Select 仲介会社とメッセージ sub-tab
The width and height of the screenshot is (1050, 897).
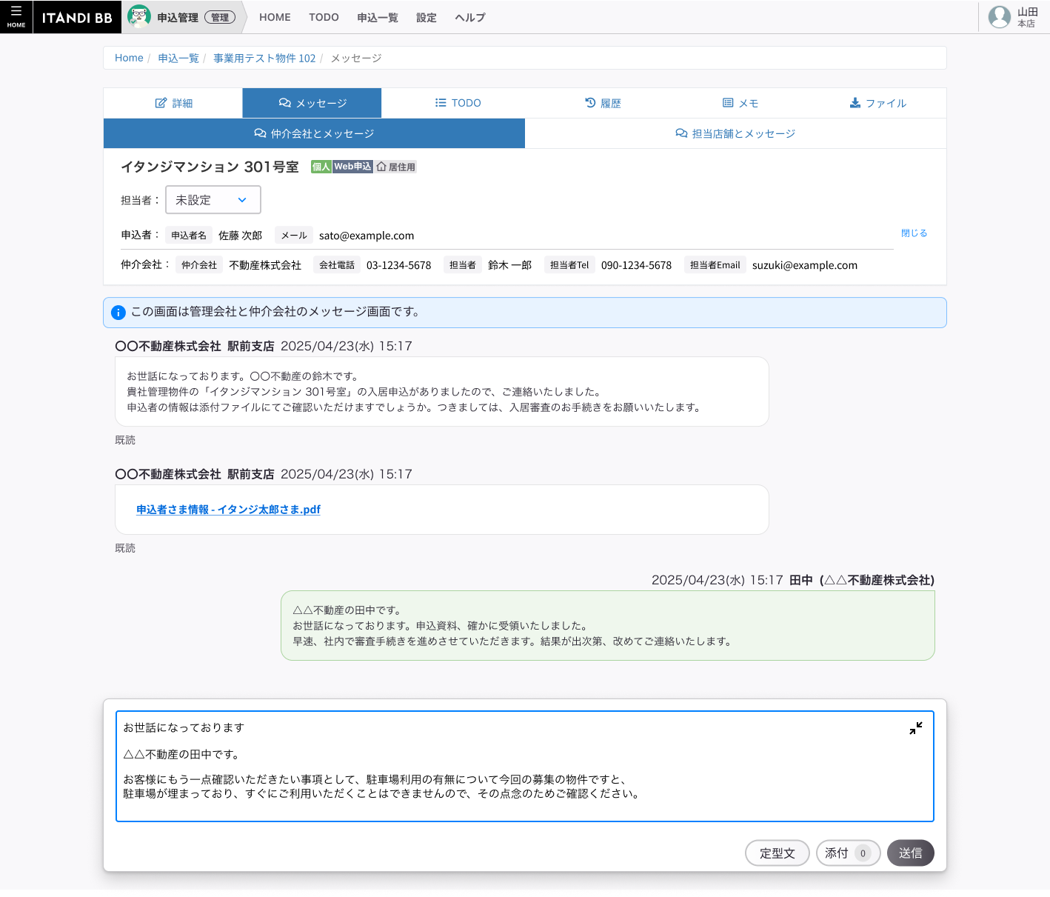pos(314,133)
